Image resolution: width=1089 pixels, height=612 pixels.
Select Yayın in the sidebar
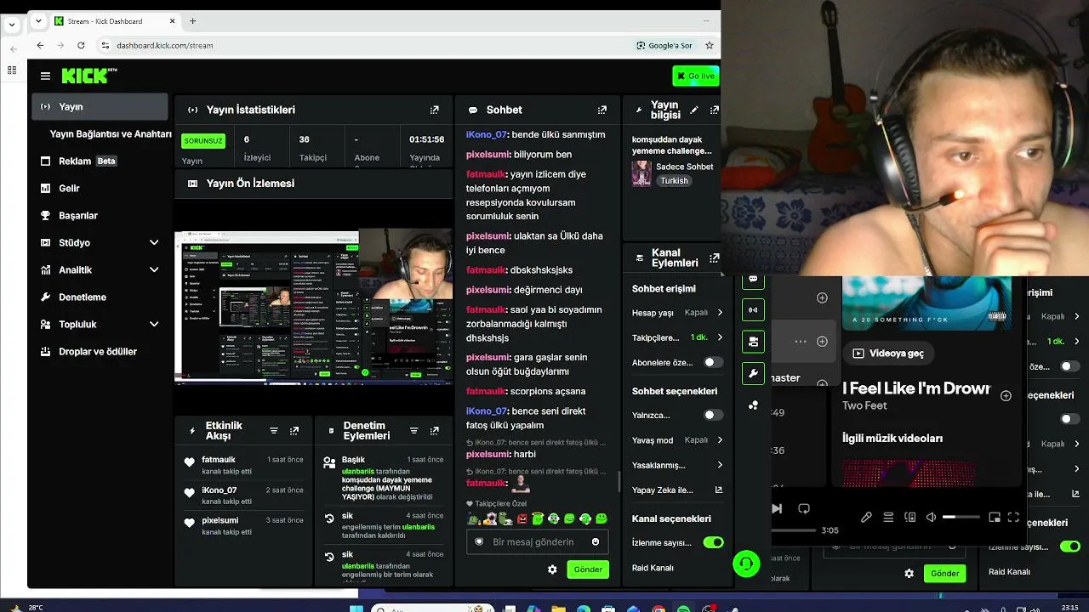tap(100, 106)
